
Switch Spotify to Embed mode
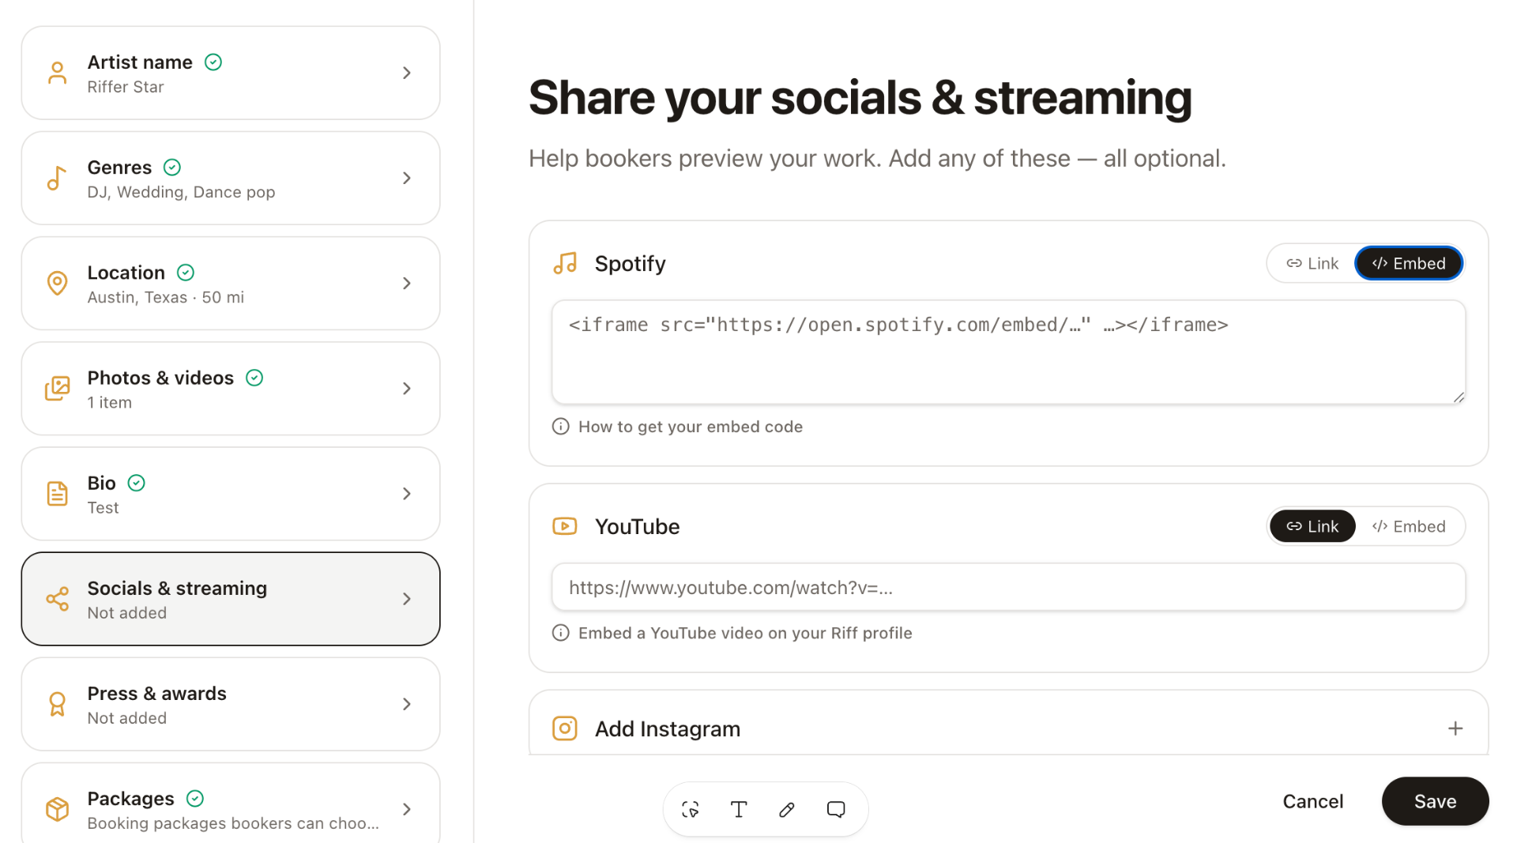(x=1409, y=263)
